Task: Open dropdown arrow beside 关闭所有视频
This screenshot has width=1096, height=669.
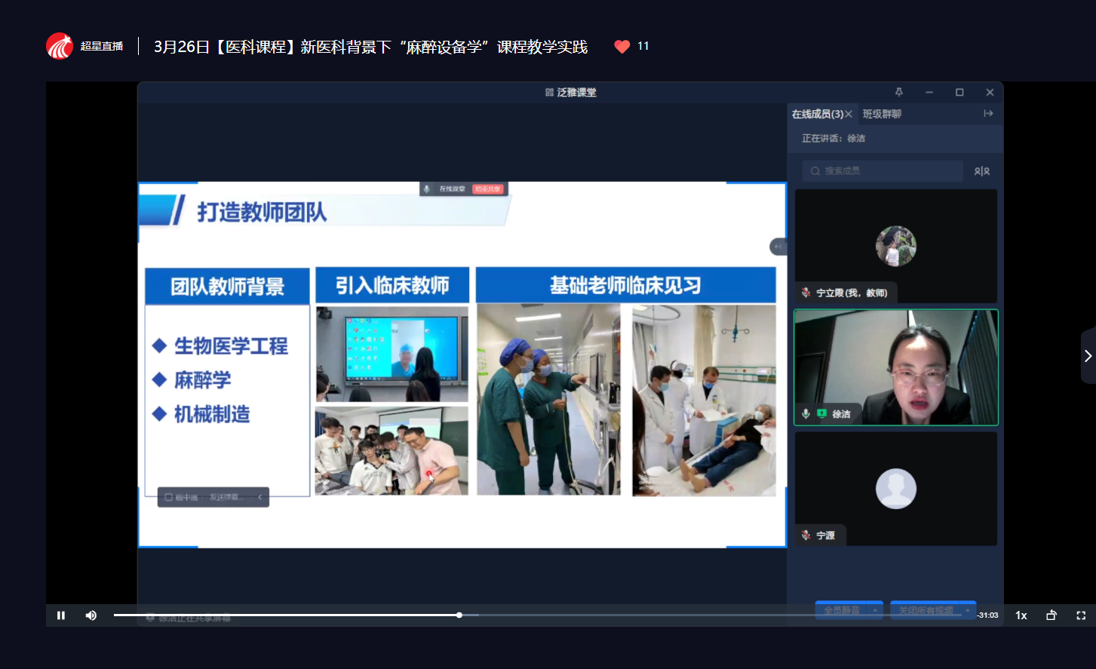Action: click(968, 610)
